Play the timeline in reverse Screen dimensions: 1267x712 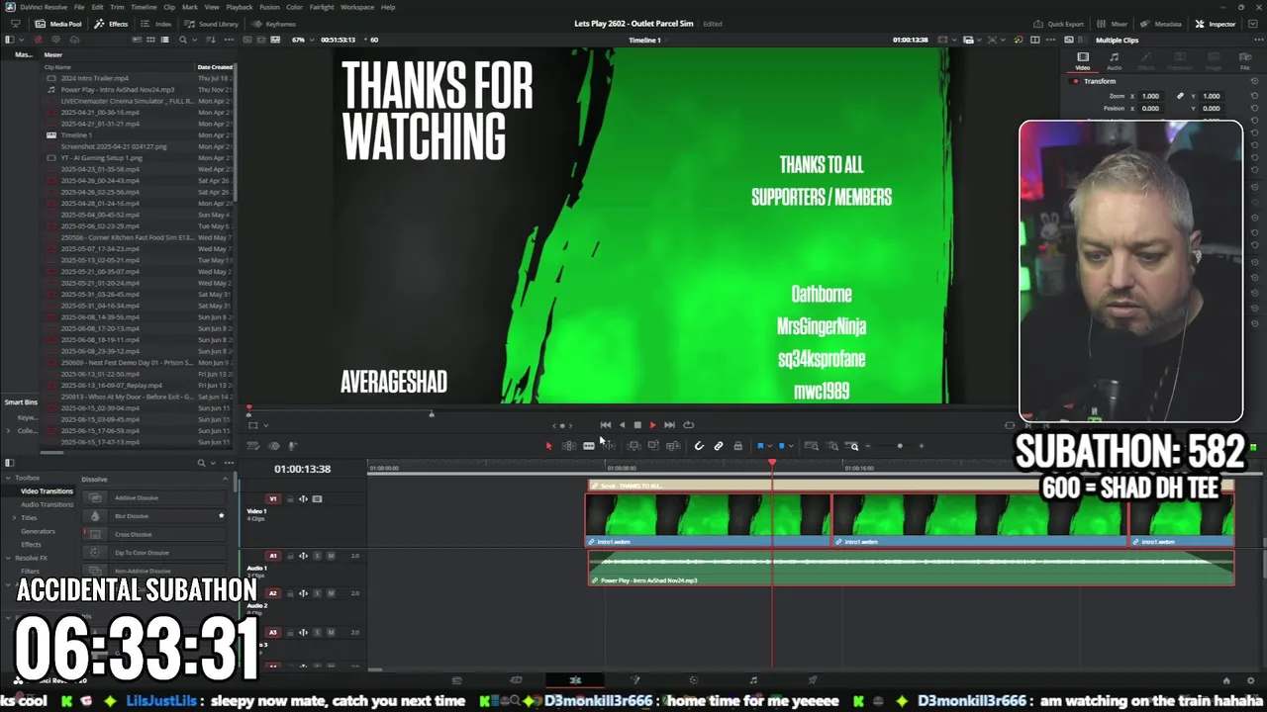[x=622, y=425]
